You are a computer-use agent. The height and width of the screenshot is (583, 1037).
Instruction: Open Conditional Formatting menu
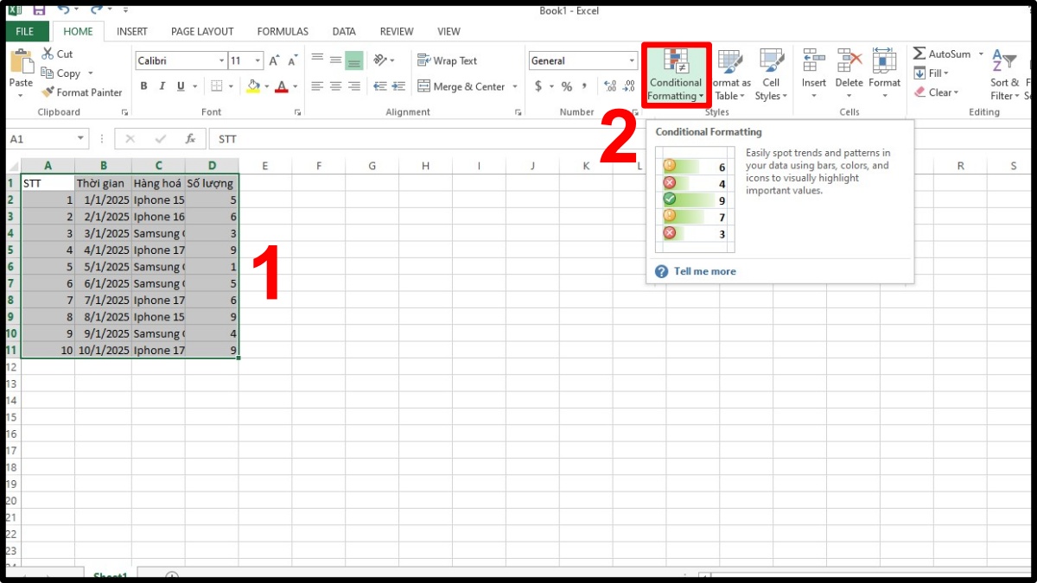pyautogui.click(x=676, y=74)
